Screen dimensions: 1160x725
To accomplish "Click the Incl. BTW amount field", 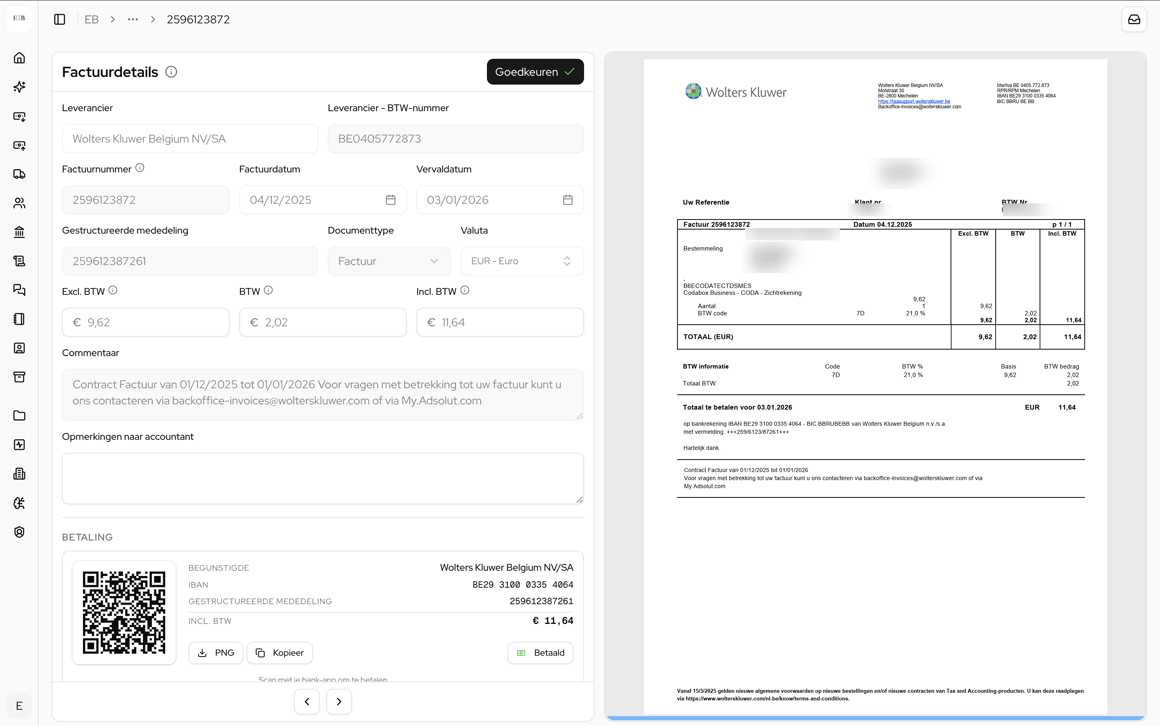I will click(500, 322).
